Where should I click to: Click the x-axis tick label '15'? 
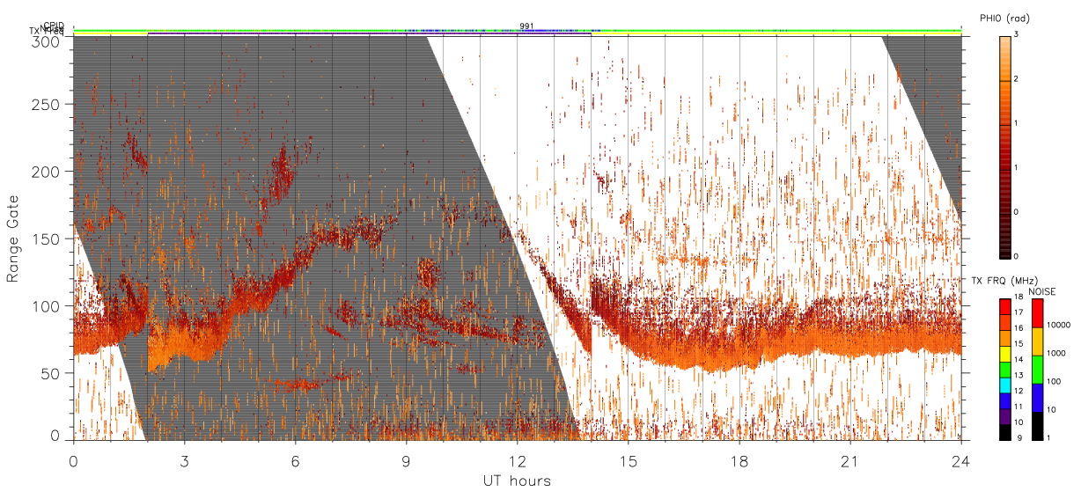click(629, 461)
